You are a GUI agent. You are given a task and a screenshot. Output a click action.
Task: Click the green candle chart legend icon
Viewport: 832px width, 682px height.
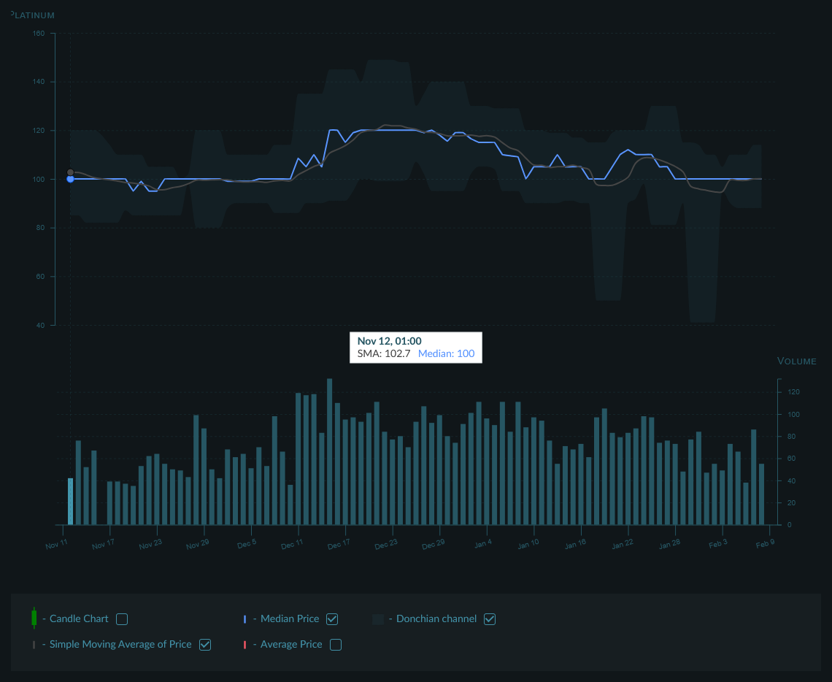coord(34,618)
